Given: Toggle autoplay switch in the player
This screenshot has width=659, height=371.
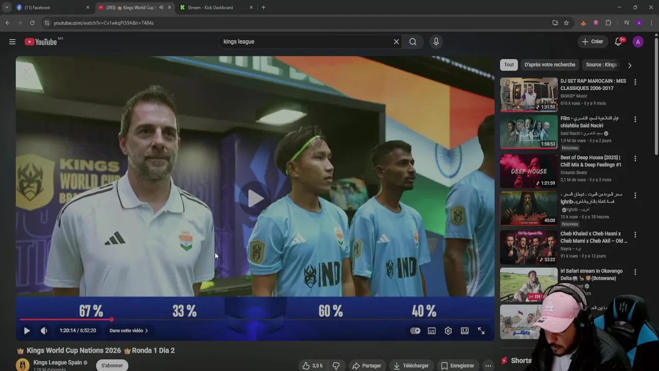Looking at the screenshot, I should (x=415, y=331).
